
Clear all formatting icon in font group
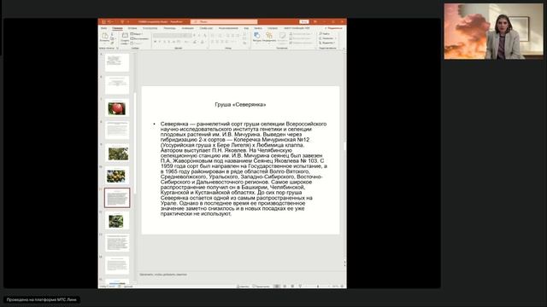[x=205, y=36]
